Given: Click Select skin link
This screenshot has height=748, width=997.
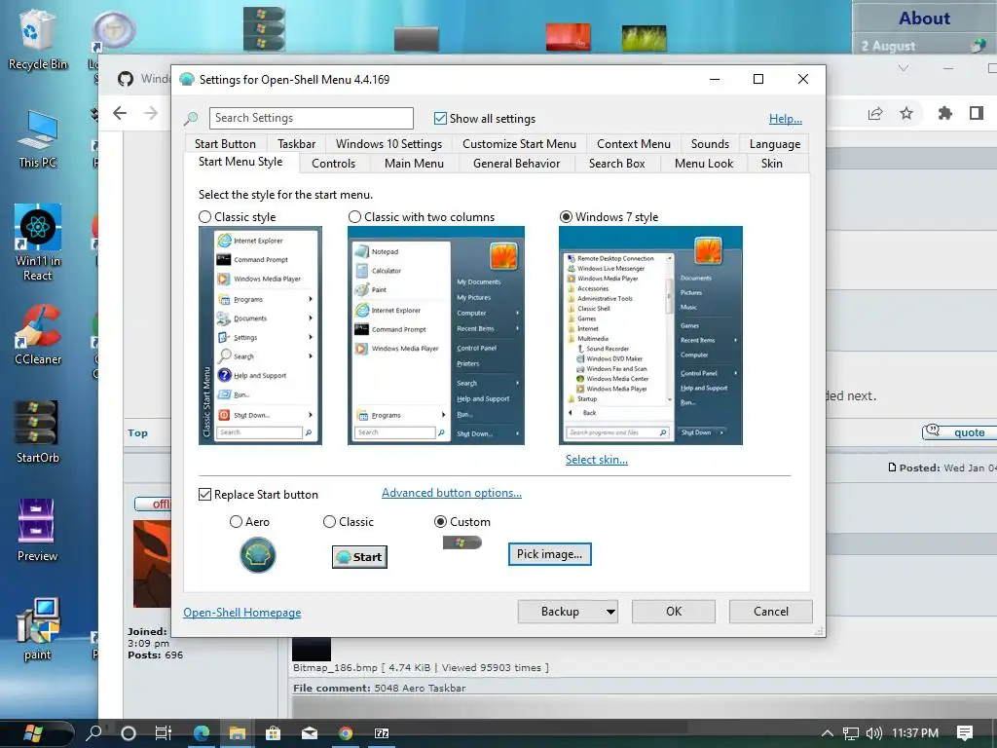Looking at the screenshot, I should [597, 460].
